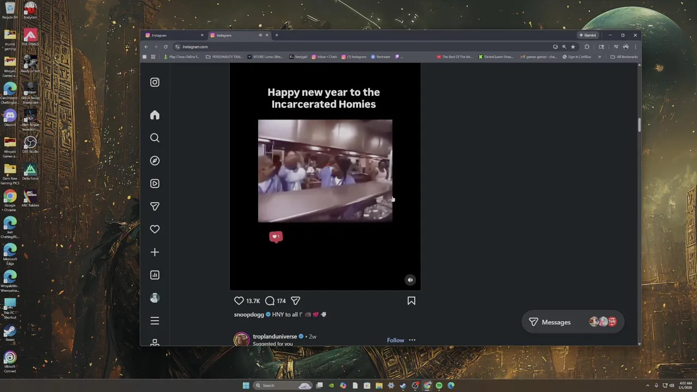The width and height of the screenshot is (697, 392).
Task: Open Steam from the taskbar
Action: pyautogui.click(x=403, y=385)
